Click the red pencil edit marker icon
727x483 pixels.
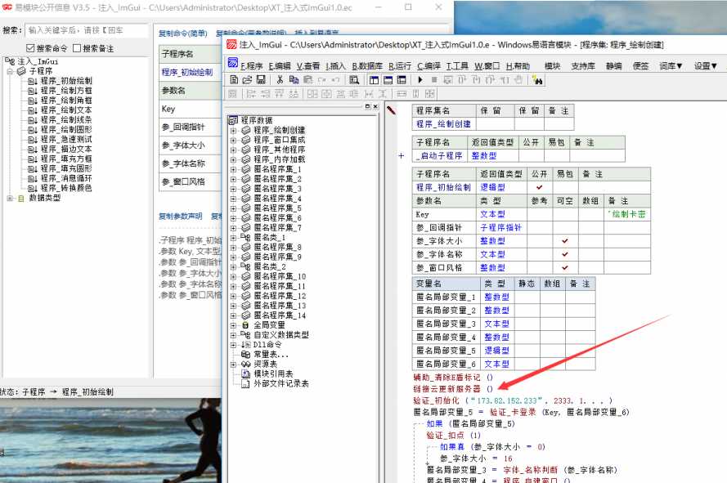pyautogui.click(x=392, y=110)
